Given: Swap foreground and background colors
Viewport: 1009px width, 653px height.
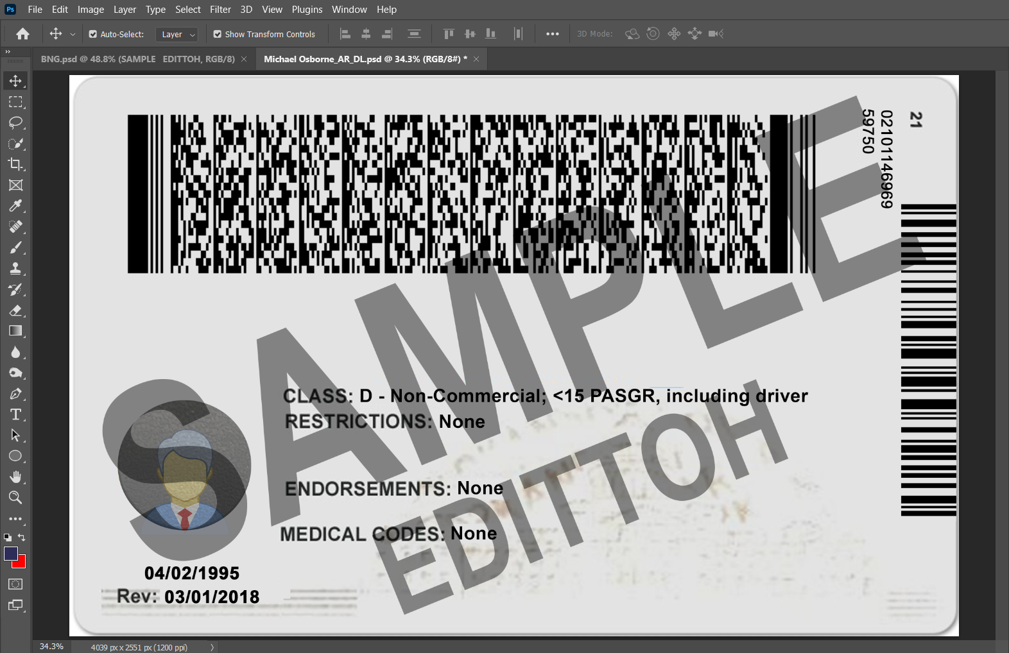Looking at the screenshot, I should [x=22, y=538].
